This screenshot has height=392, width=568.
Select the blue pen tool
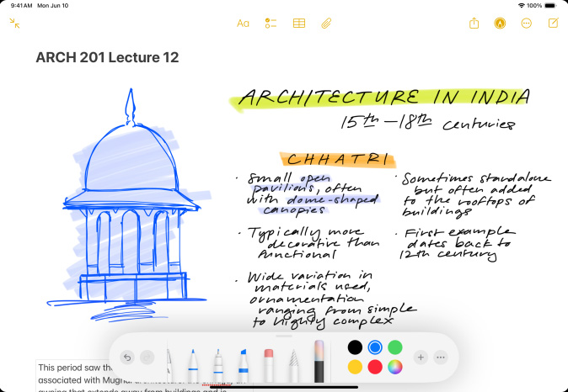tap(190, 362)
